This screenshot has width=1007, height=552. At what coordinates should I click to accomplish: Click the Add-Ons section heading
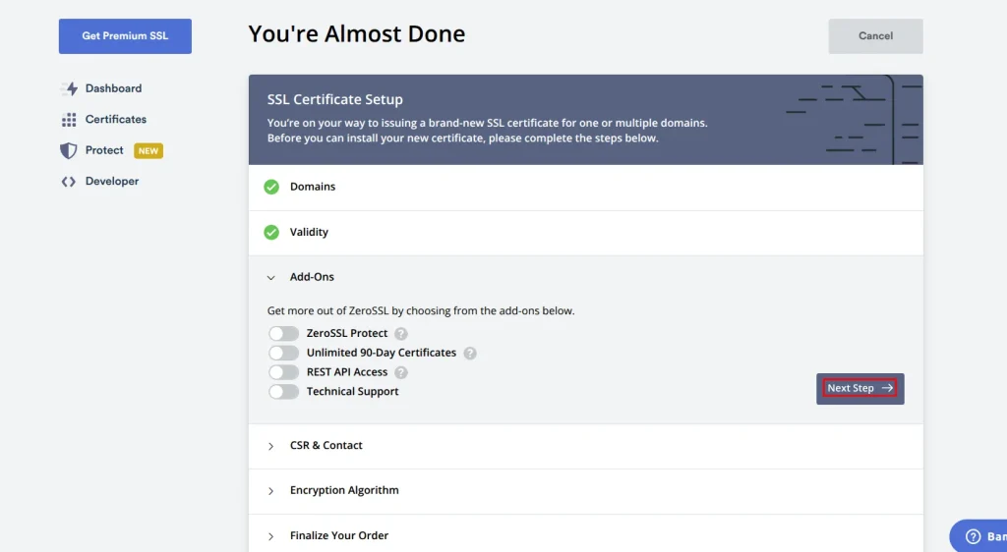pos(312,277)
